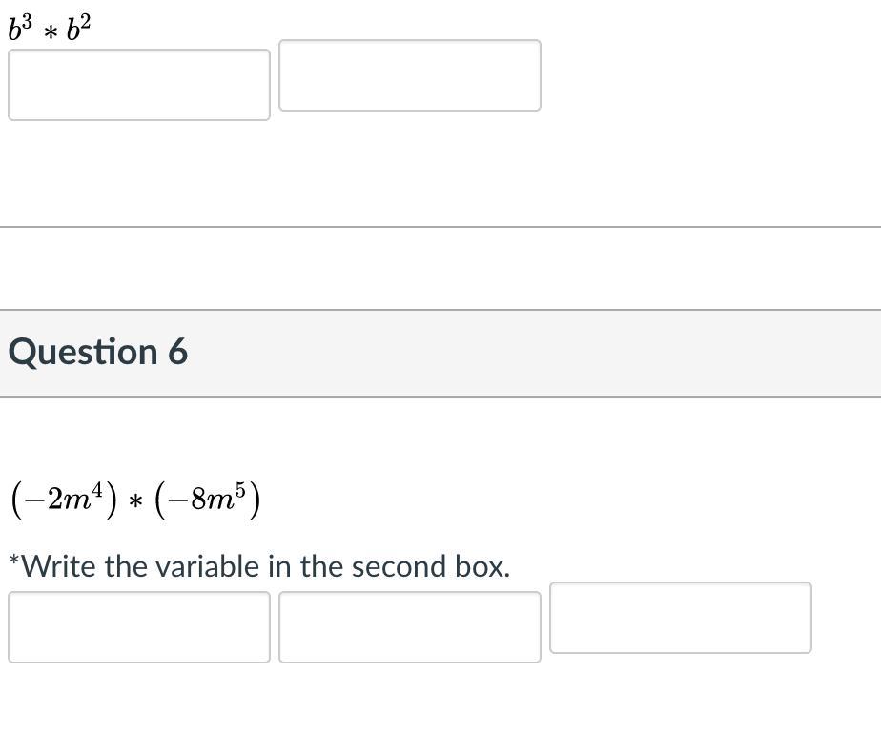Image resolution: width=881 pixels, height=755 pixels.
Task: Select the second answer box under b³ * b²
Action: (x=409, y=75)
